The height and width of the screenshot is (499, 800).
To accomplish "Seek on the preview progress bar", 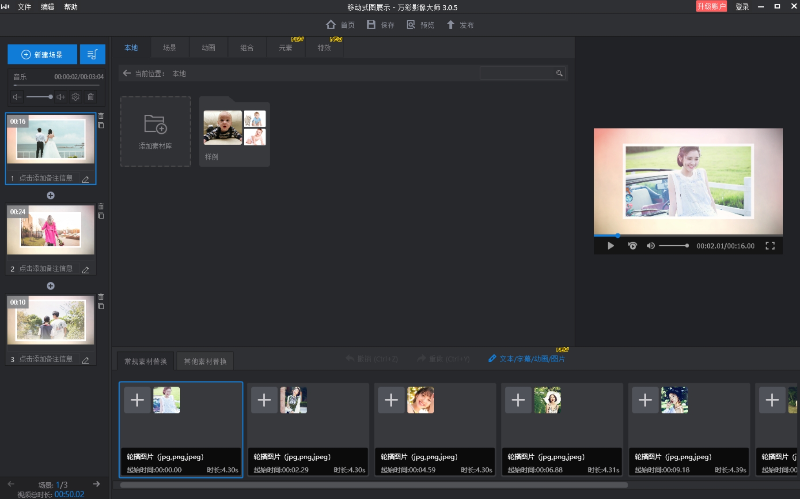I will coord(688,236).
